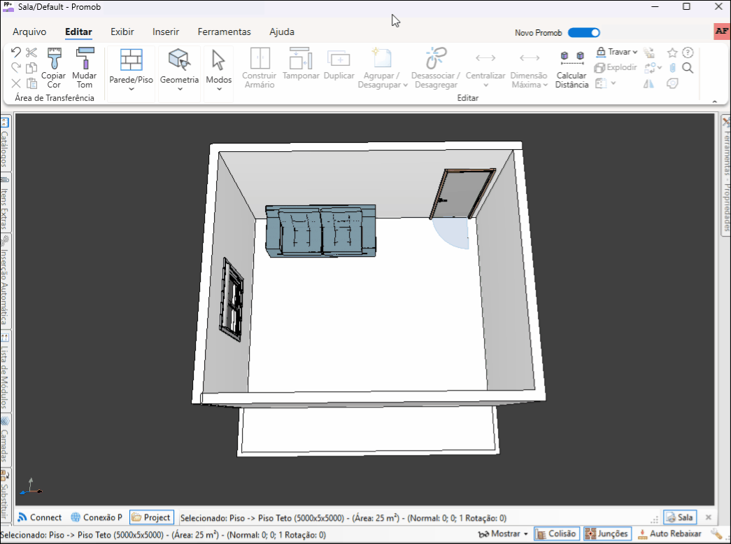Click the magnifier search icon in ribbon
The height and width of the screenshot is (544, 731).
(x=688, y=68)
